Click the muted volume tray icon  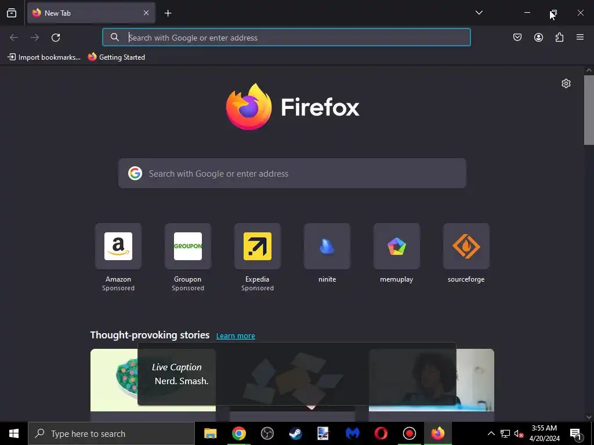519,433
